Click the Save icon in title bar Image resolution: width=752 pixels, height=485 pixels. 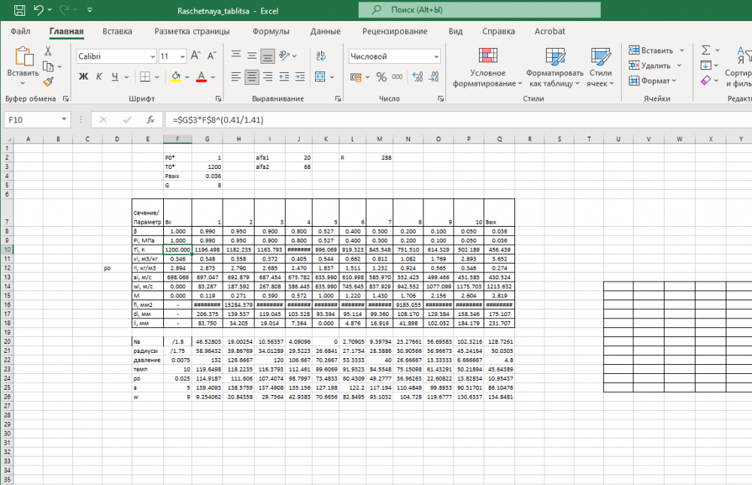pyautogui.click(x=19, y=11)
